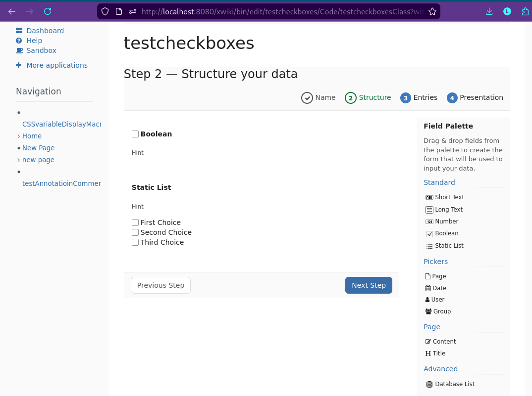Image resolution: width=532 pixels, height=396 pixels.
Task: Click the Number field icon in palette
Action: coord(429,221)
